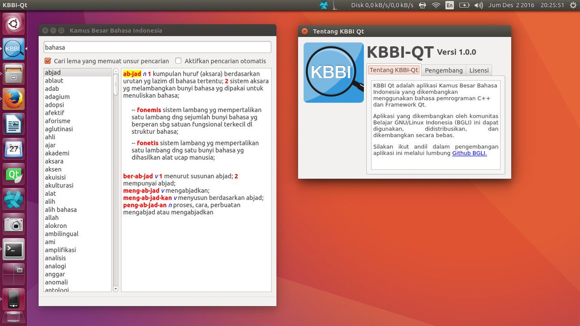580x326 pixels.
Task: Select 'anggar' in the word list
Action: [77, 274]
